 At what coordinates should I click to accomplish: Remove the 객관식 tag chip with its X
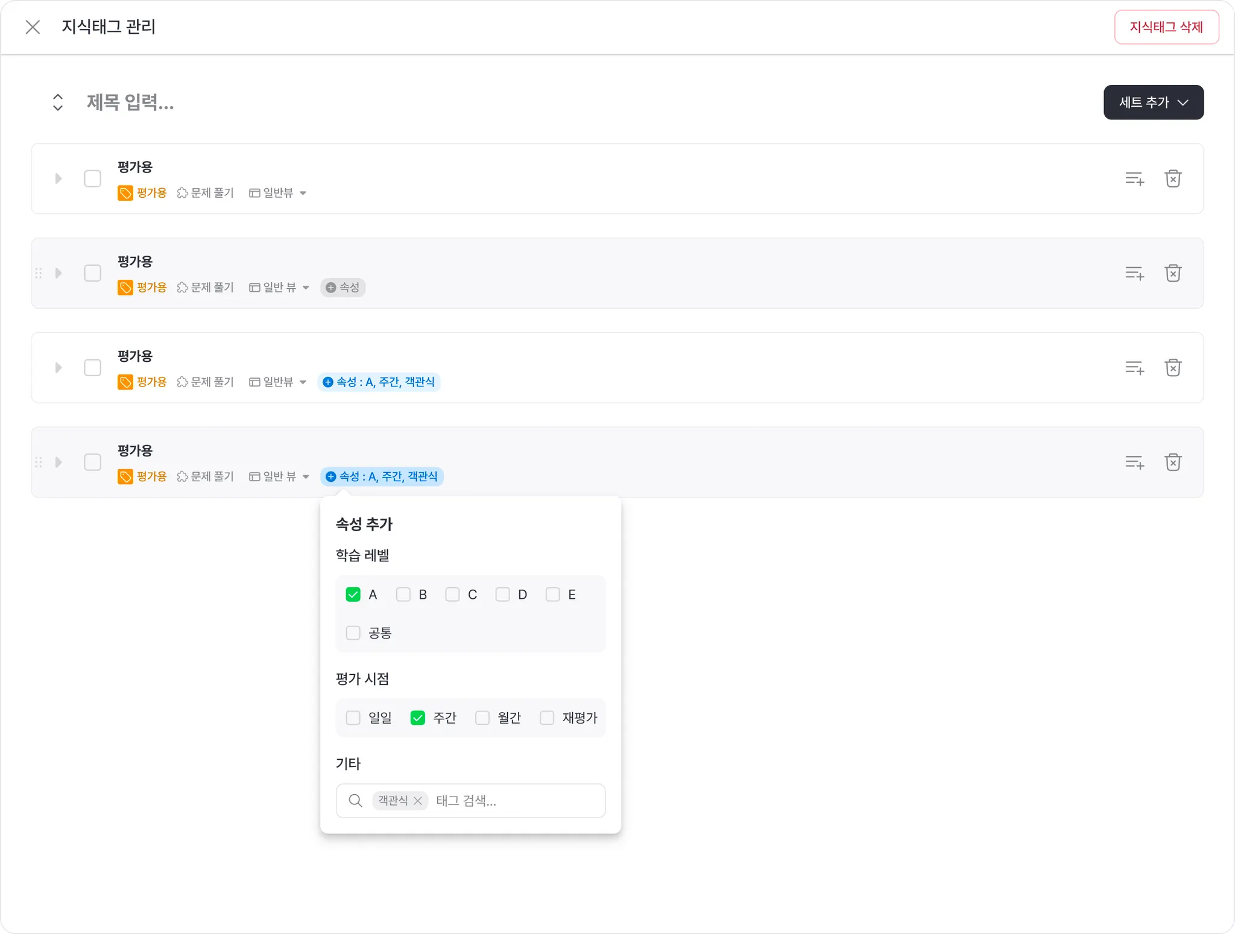pyautogui.click(x=417, y=801)
